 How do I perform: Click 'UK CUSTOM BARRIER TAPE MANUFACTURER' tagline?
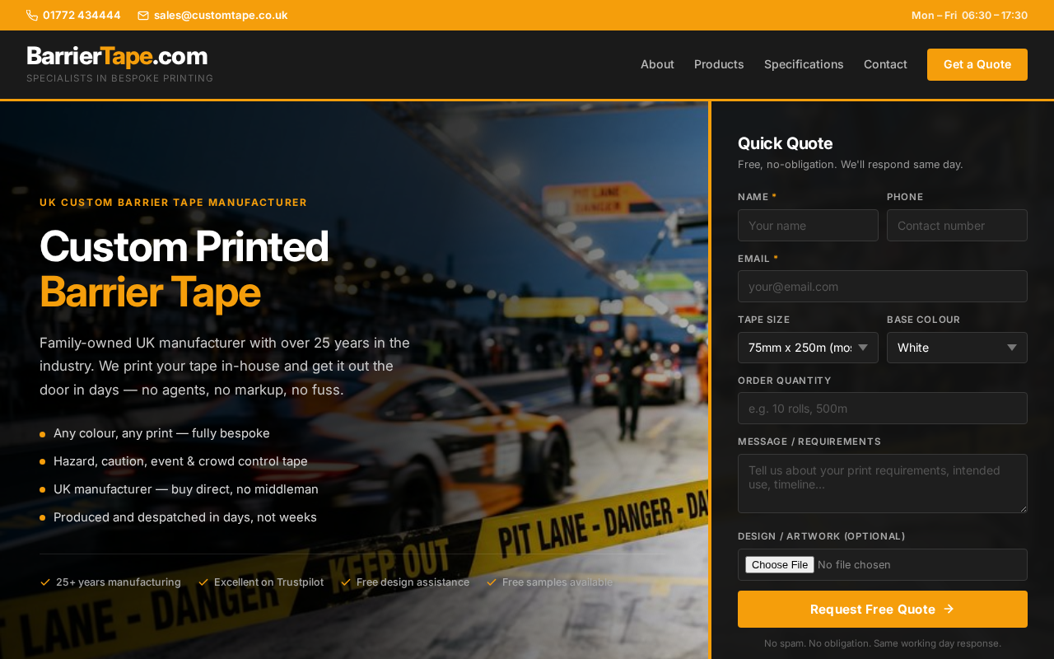click(x=173, y=203)
